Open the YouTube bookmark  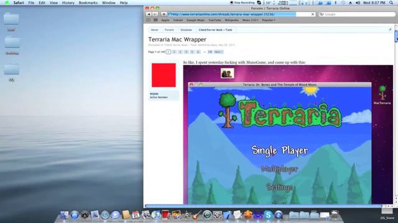(x=215, y=20)
